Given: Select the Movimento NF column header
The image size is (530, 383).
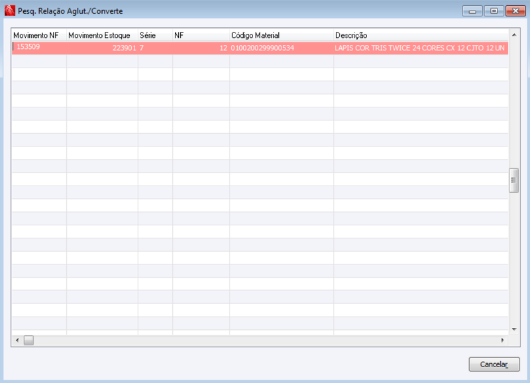Looking at the screenshot, I should pos(39,35).
